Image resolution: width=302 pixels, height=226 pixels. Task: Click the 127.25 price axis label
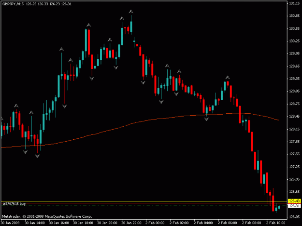[294, 167]
